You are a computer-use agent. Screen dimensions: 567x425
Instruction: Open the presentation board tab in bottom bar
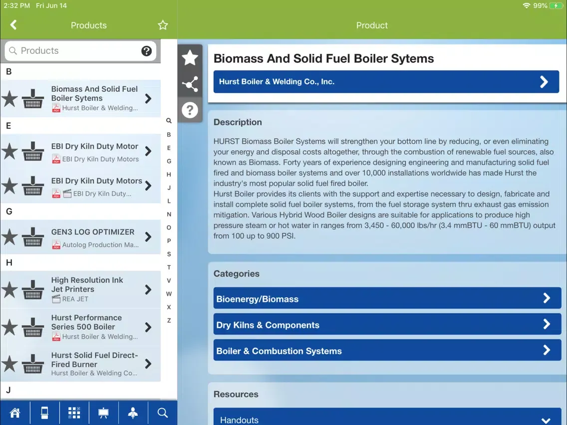tap(103, 413)
